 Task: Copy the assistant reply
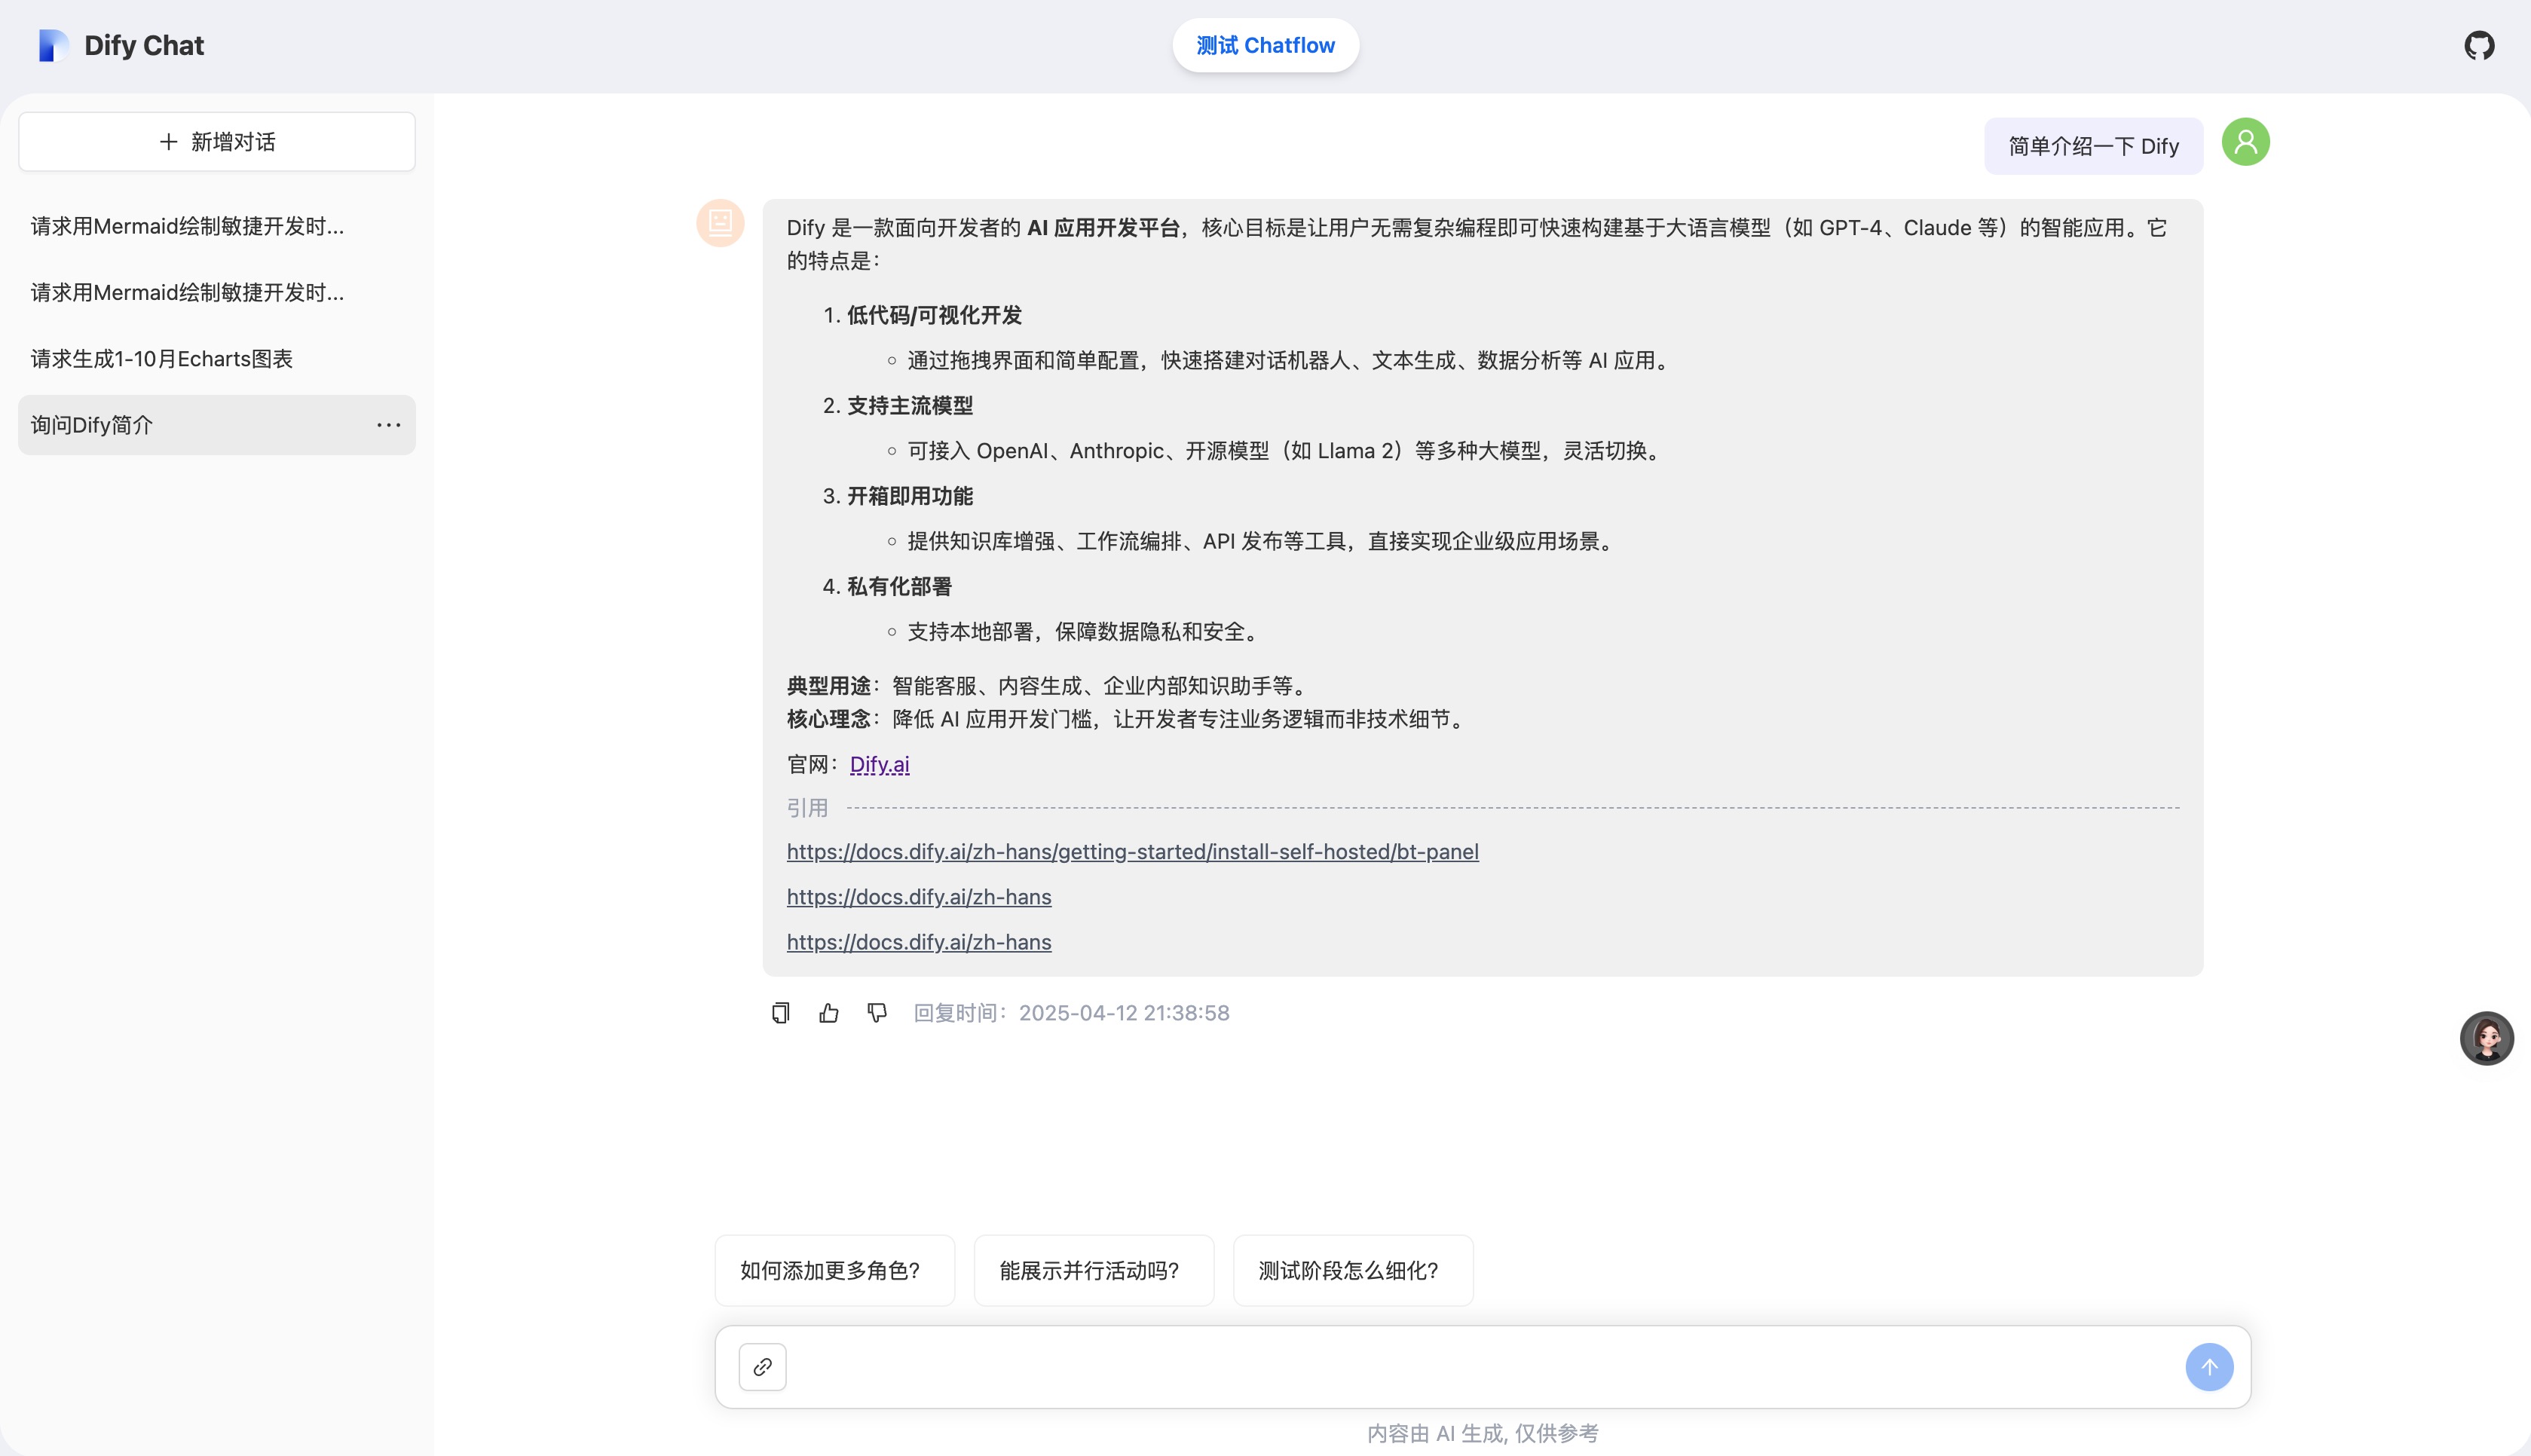[x=780, y=1013]
